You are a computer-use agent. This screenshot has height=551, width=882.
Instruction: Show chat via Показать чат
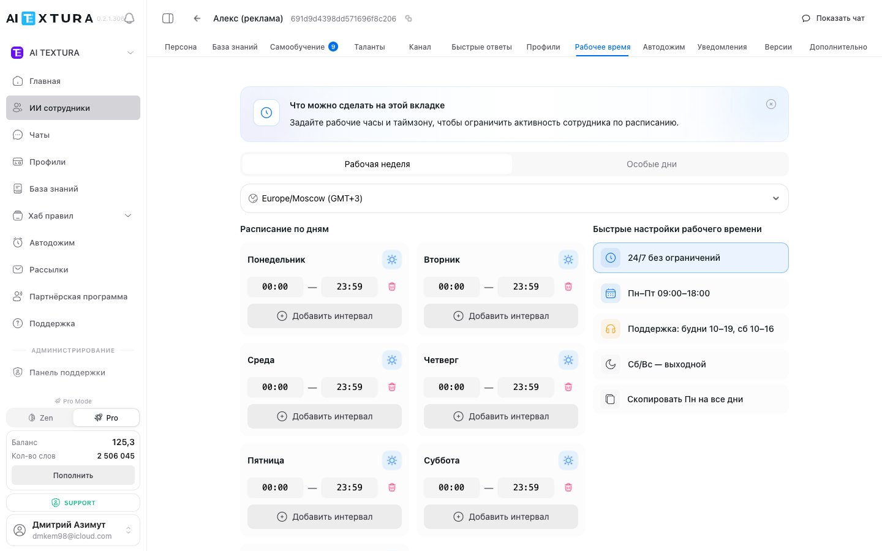coord(833,18)
